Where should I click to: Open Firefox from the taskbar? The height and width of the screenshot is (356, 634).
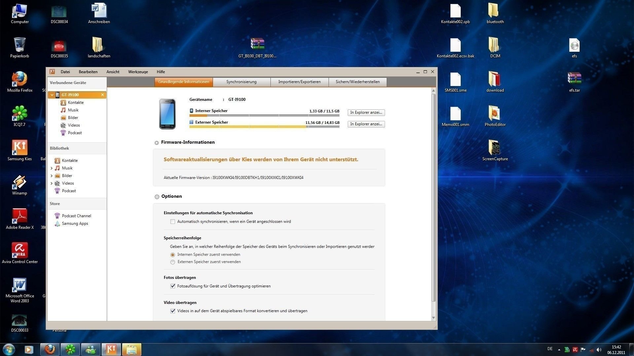point(50,349)
